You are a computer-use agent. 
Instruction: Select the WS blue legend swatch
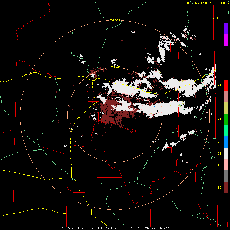click(x=226, y=142)
